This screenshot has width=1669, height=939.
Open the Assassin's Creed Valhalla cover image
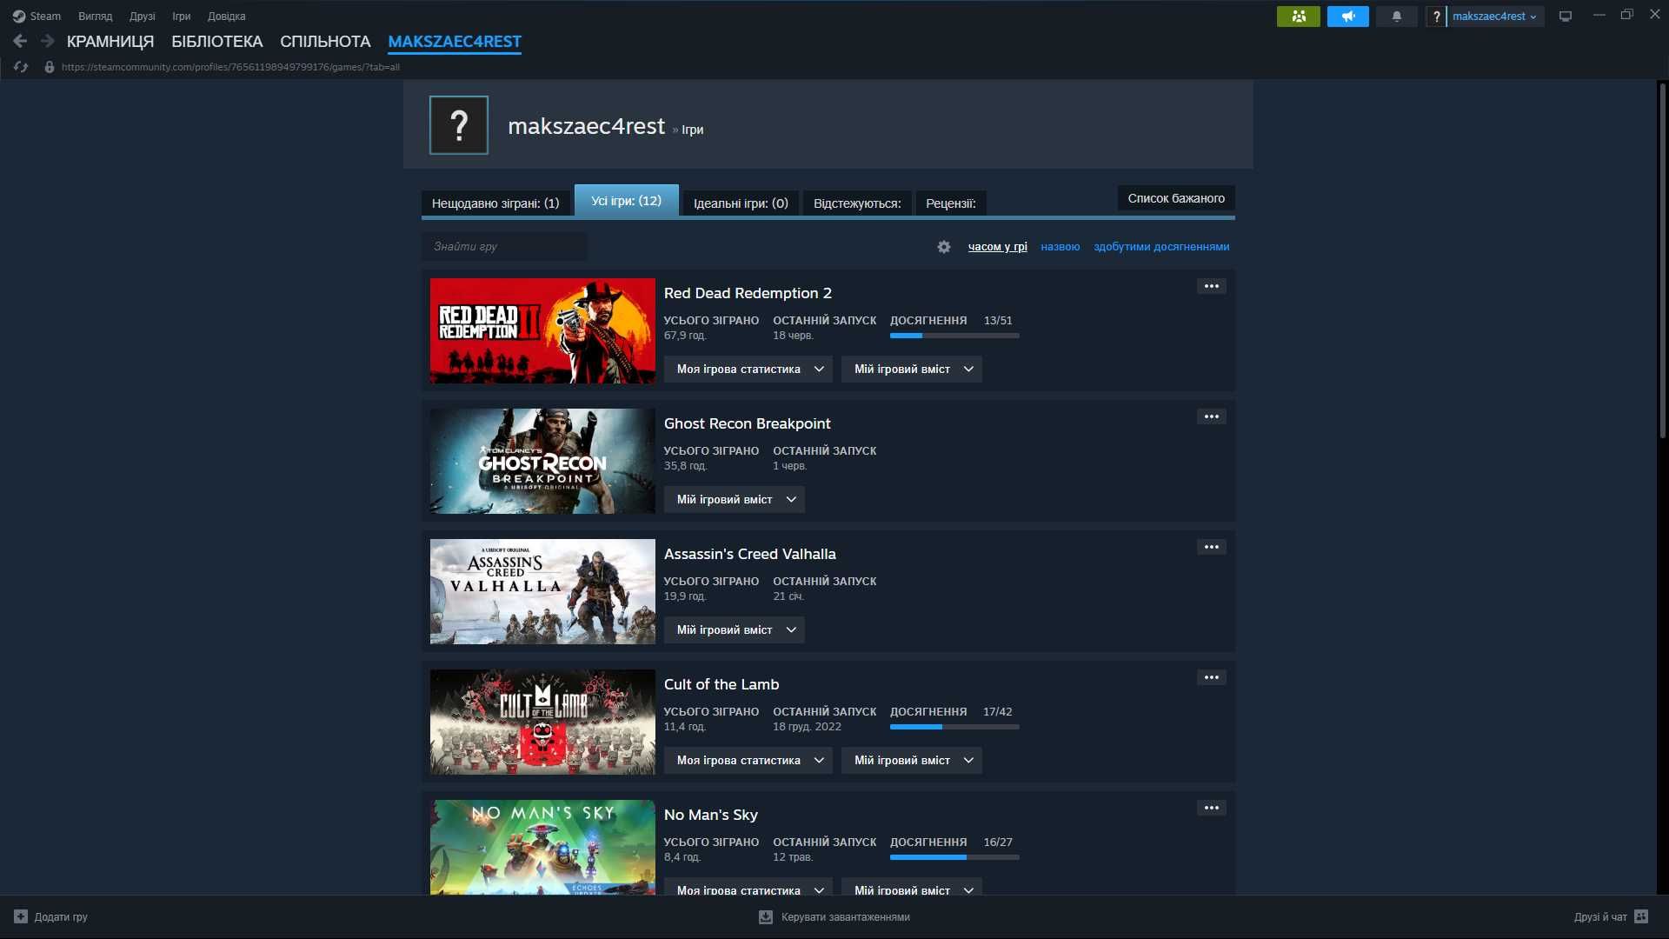542,591
